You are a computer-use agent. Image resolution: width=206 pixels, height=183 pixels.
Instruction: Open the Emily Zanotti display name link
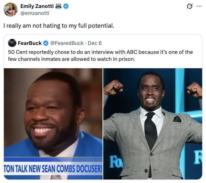[x=37, y=6]
